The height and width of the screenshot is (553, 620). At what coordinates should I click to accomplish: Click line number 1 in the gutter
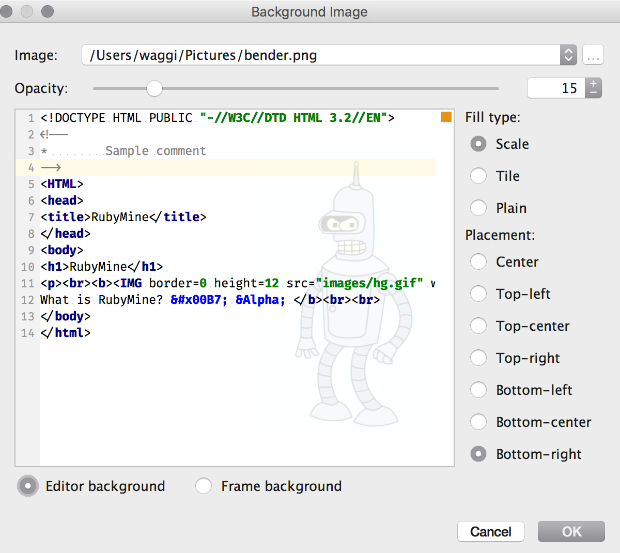(x=31, y=118)
